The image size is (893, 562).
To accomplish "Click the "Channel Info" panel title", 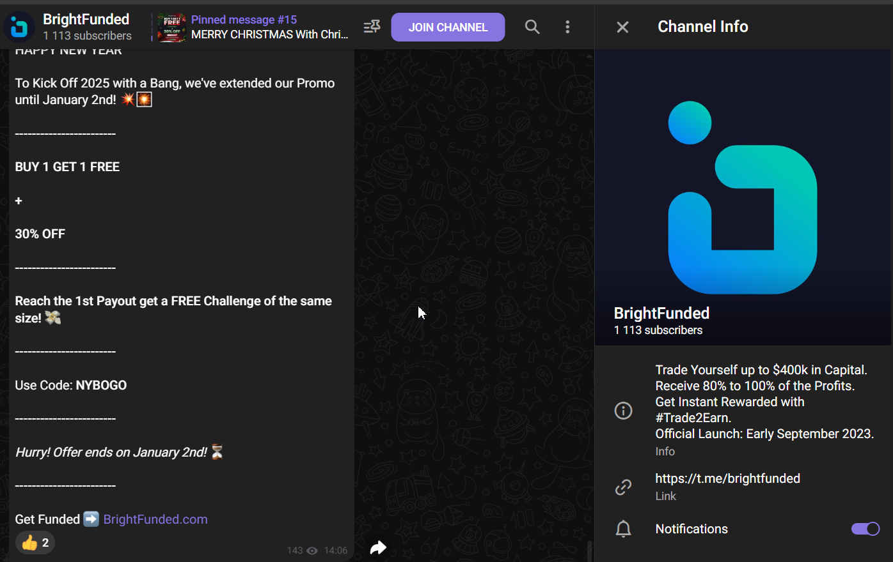I will point(703,26).
